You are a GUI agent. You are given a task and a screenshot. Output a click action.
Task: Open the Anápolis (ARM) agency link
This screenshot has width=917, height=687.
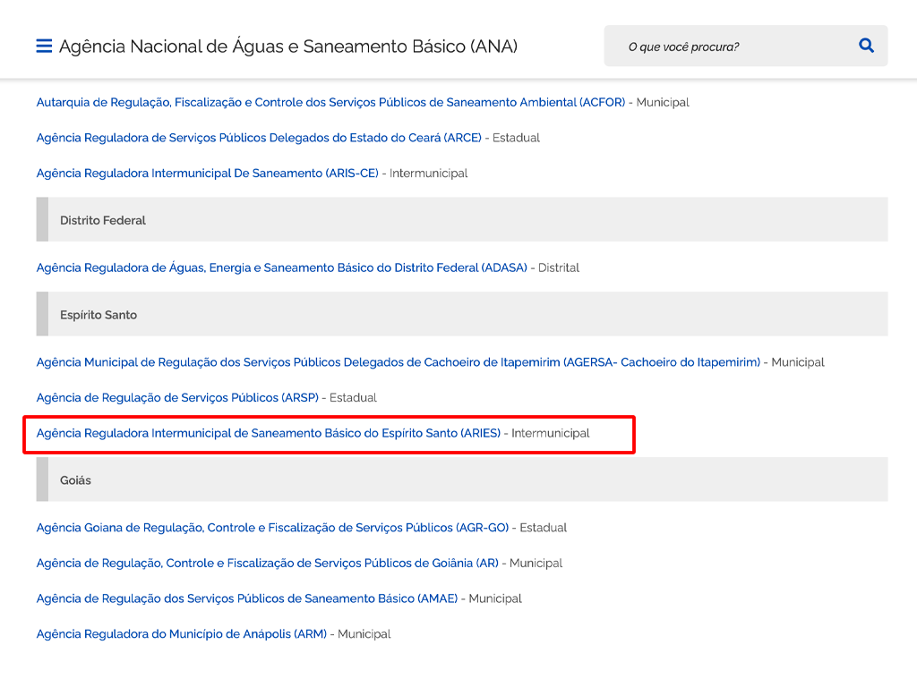(x=181, y=634)
